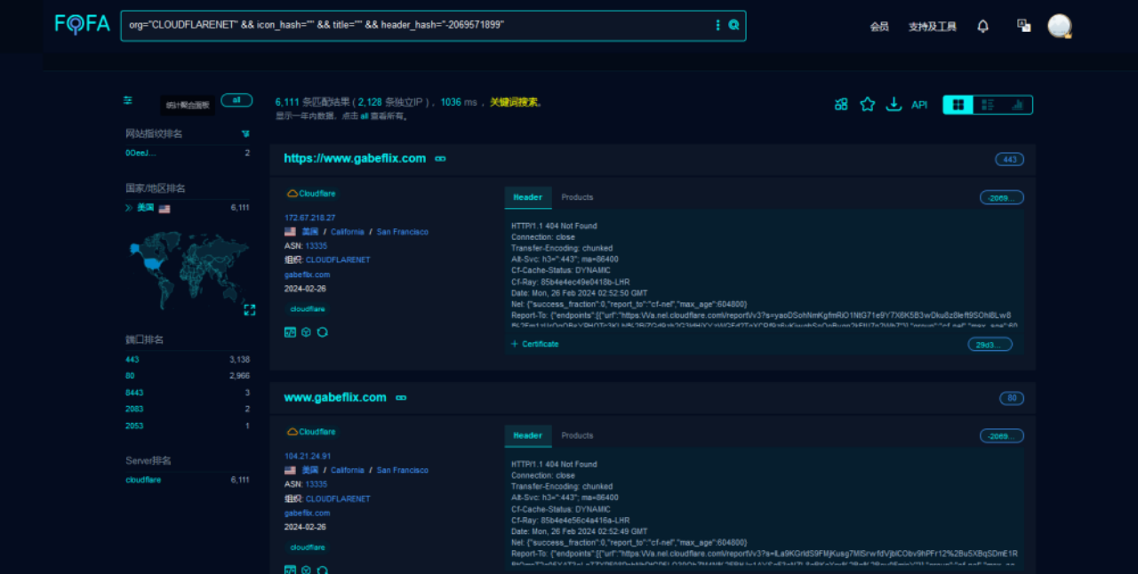The height and width of the screenshot is (574, 1138).
Task: Filter by cloudflare in Server ranking
Action: point(143,480)
